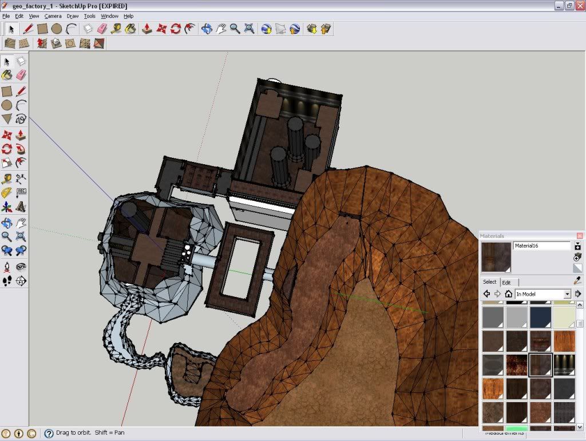Pick the Sandbox Flip Edge tool
Screen dimensions: 586x441
tap(99, 43)
